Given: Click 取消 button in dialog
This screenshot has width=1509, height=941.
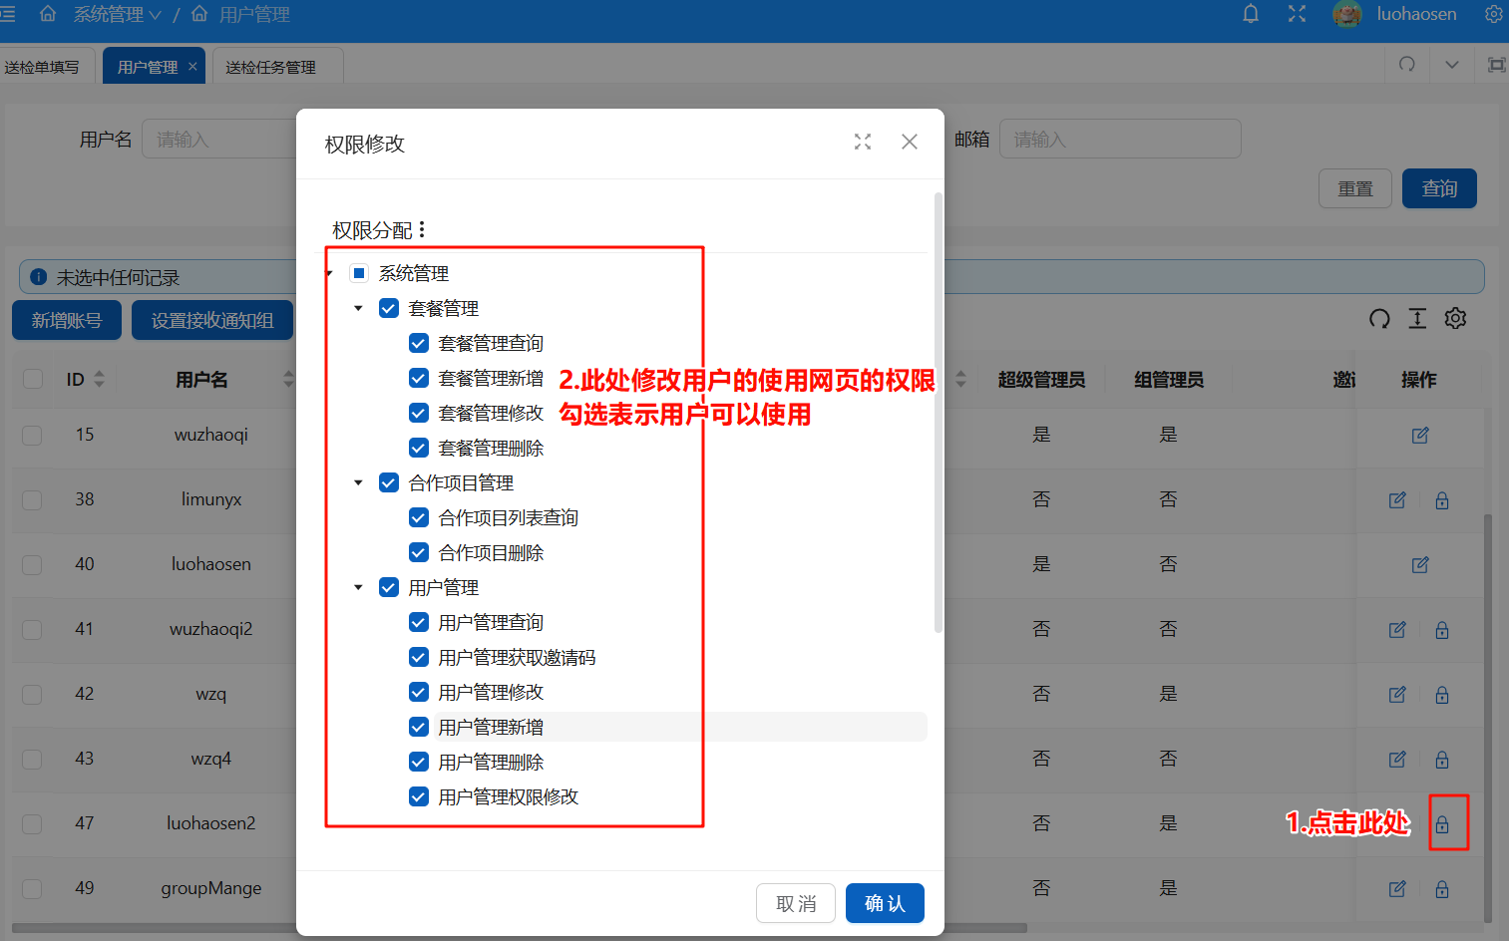Looking at the screenshot, I should click(795, 903).
